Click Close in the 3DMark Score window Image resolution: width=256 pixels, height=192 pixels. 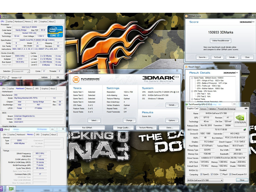[x=247, y=57]
